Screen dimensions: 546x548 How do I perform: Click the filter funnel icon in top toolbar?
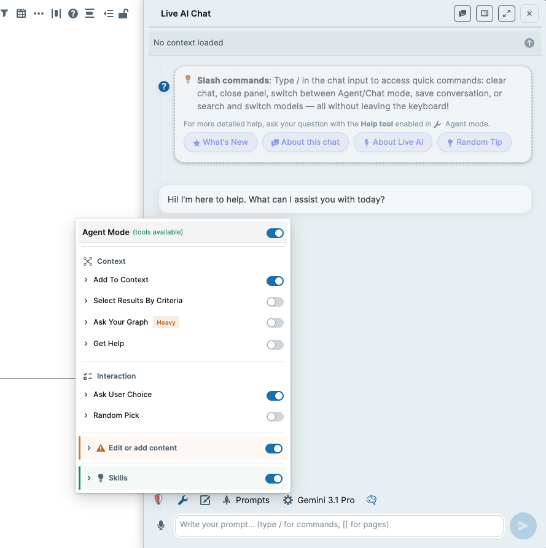tap(4, 14)
